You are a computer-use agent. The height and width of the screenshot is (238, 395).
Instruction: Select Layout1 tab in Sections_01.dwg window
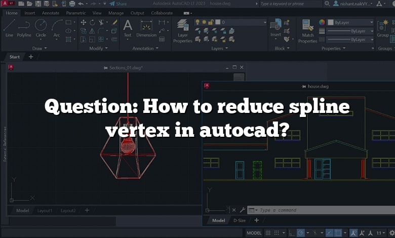coord(45,211)
